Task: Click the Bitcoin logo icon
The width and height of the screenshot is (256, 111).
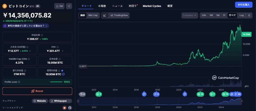Action: [4, 6]
